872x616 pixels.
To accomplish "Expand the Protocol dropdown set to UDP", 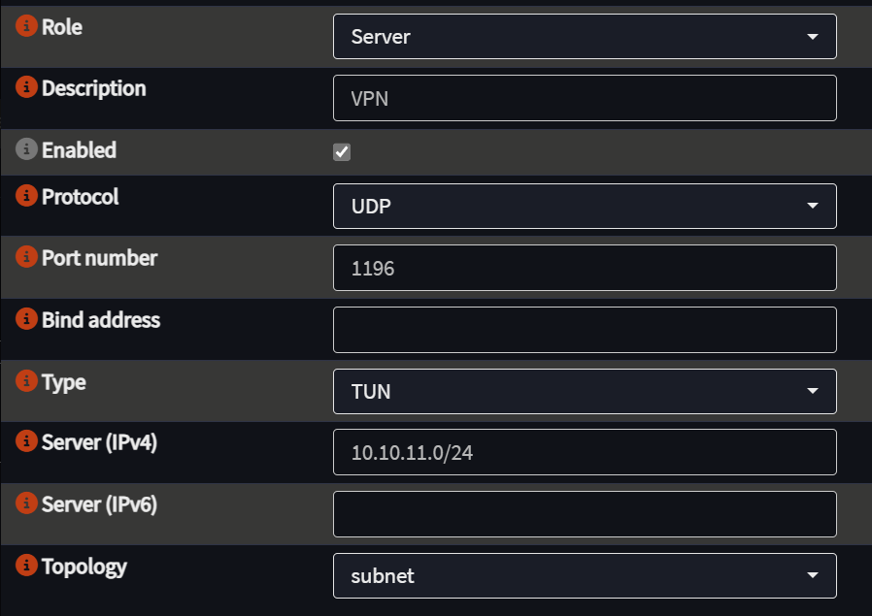I will pyautogui.click(x=585, y=206).
